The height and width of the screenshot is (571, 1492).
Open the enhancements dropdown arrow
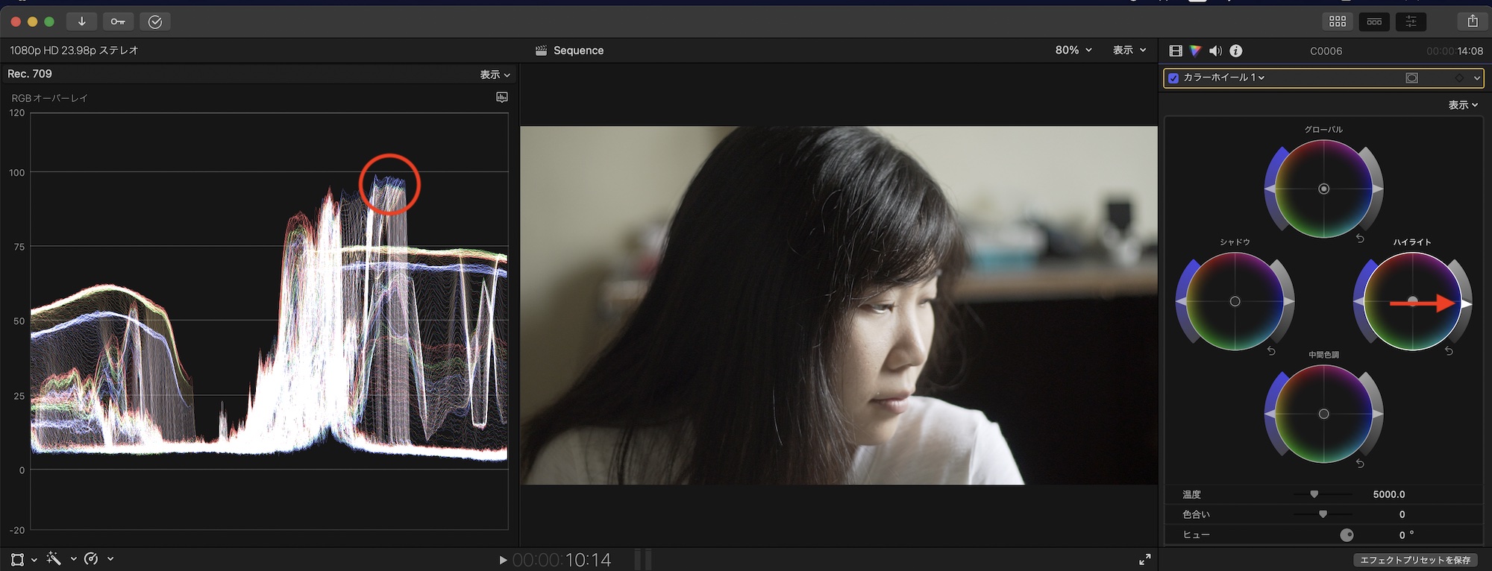tap(73, 559)
